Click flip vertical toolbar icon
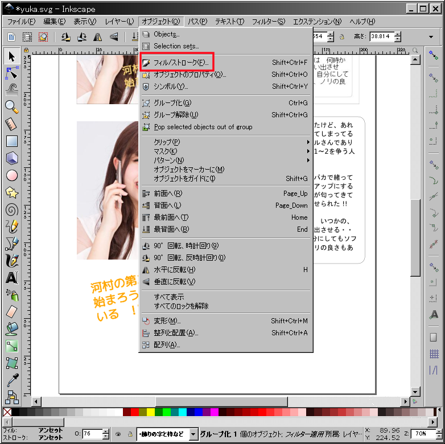 pos(114,36)
